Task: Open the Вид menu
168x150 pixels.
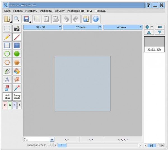Action: (89, 11)
